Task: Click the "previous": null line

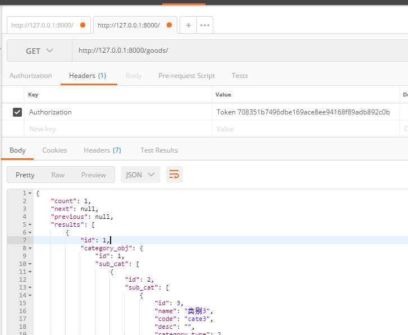Action: [82, 217]
